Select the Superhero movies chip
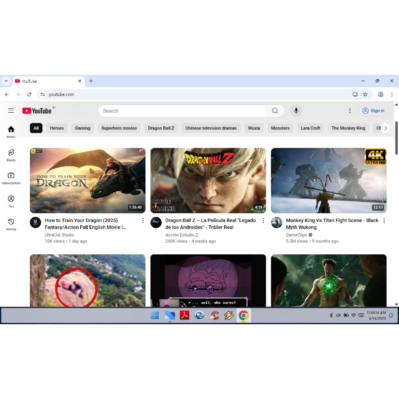This screenshot has width=399, height=399. (119, 128)
